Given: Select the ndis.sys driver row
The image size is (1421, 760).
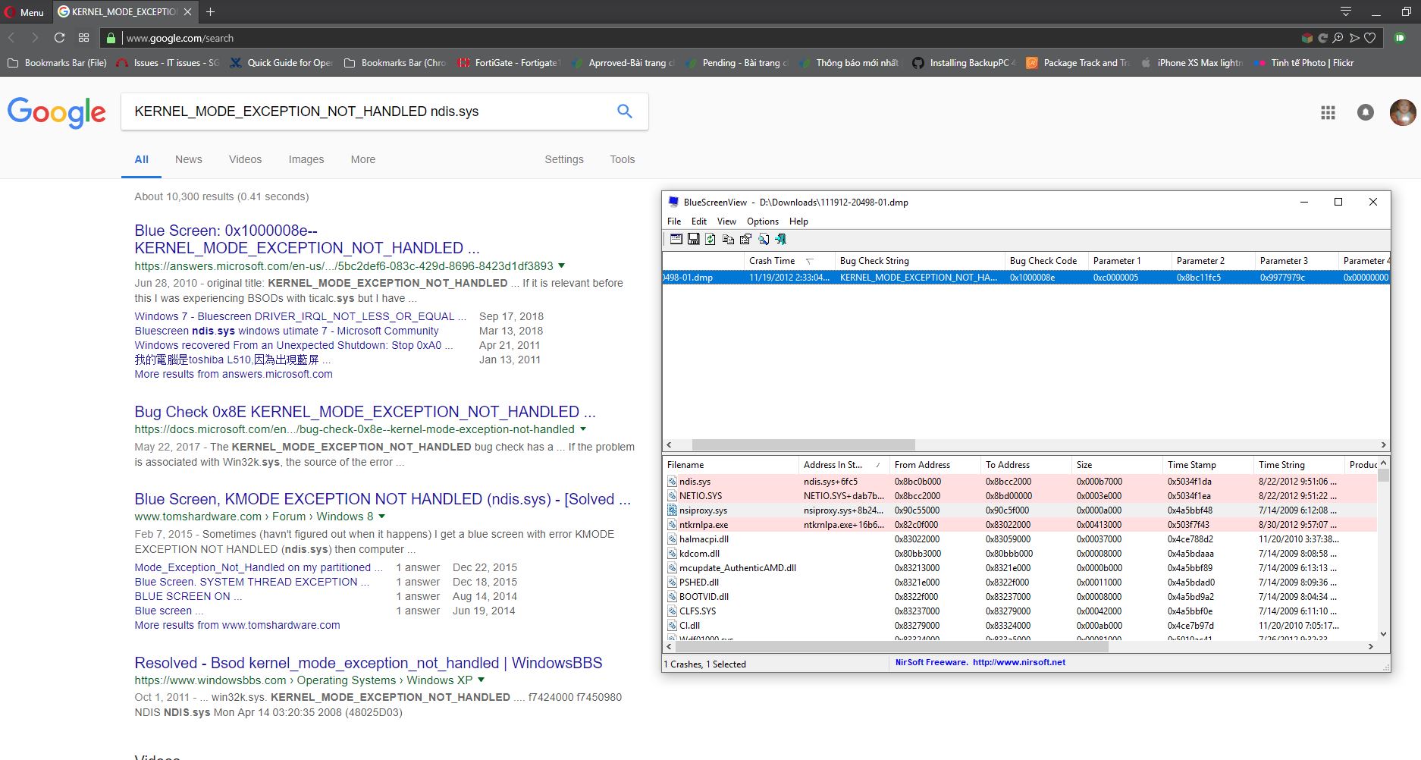Looking at the screenshot, I should [x=1021, y=482].
